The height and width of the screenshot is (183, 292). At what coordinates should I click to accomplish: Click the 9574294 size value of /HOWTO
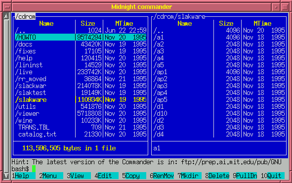[89, 37]
